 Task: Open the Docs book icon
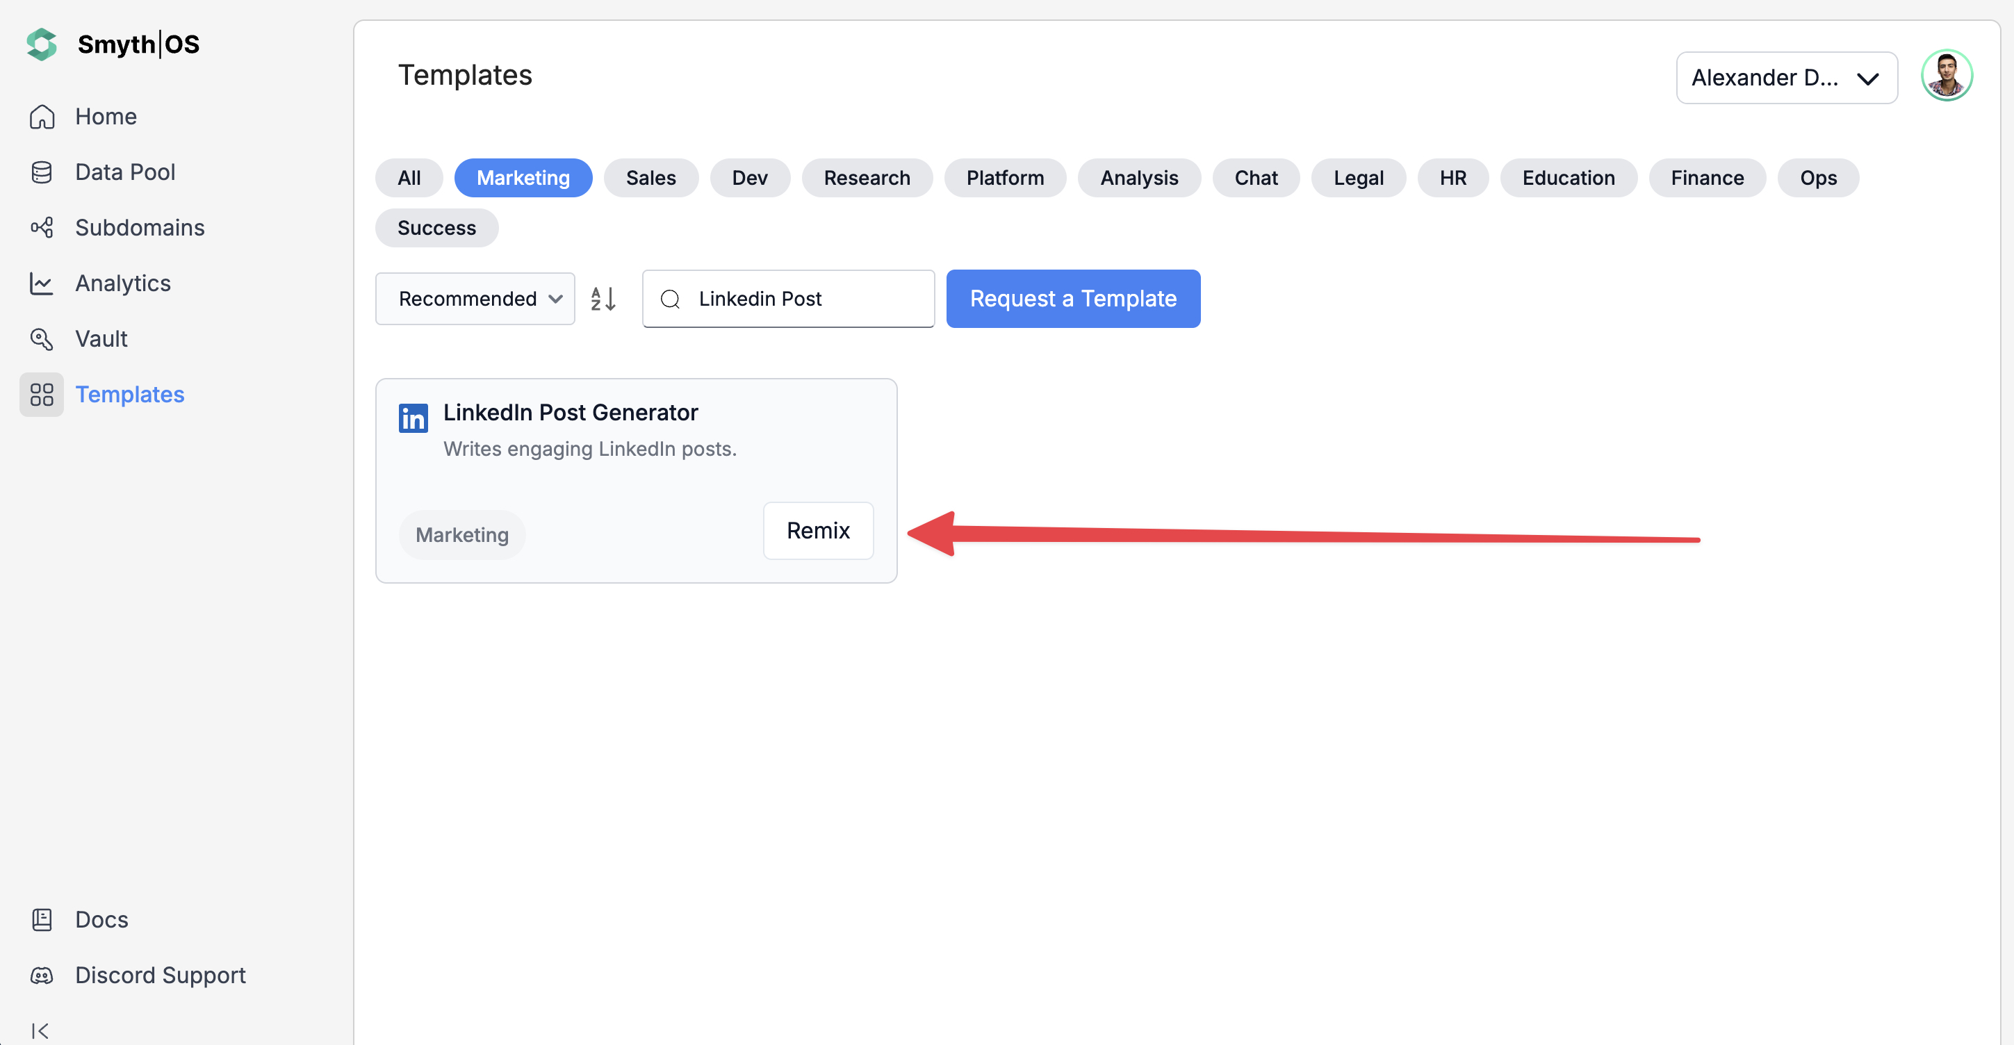click(42, 919)
